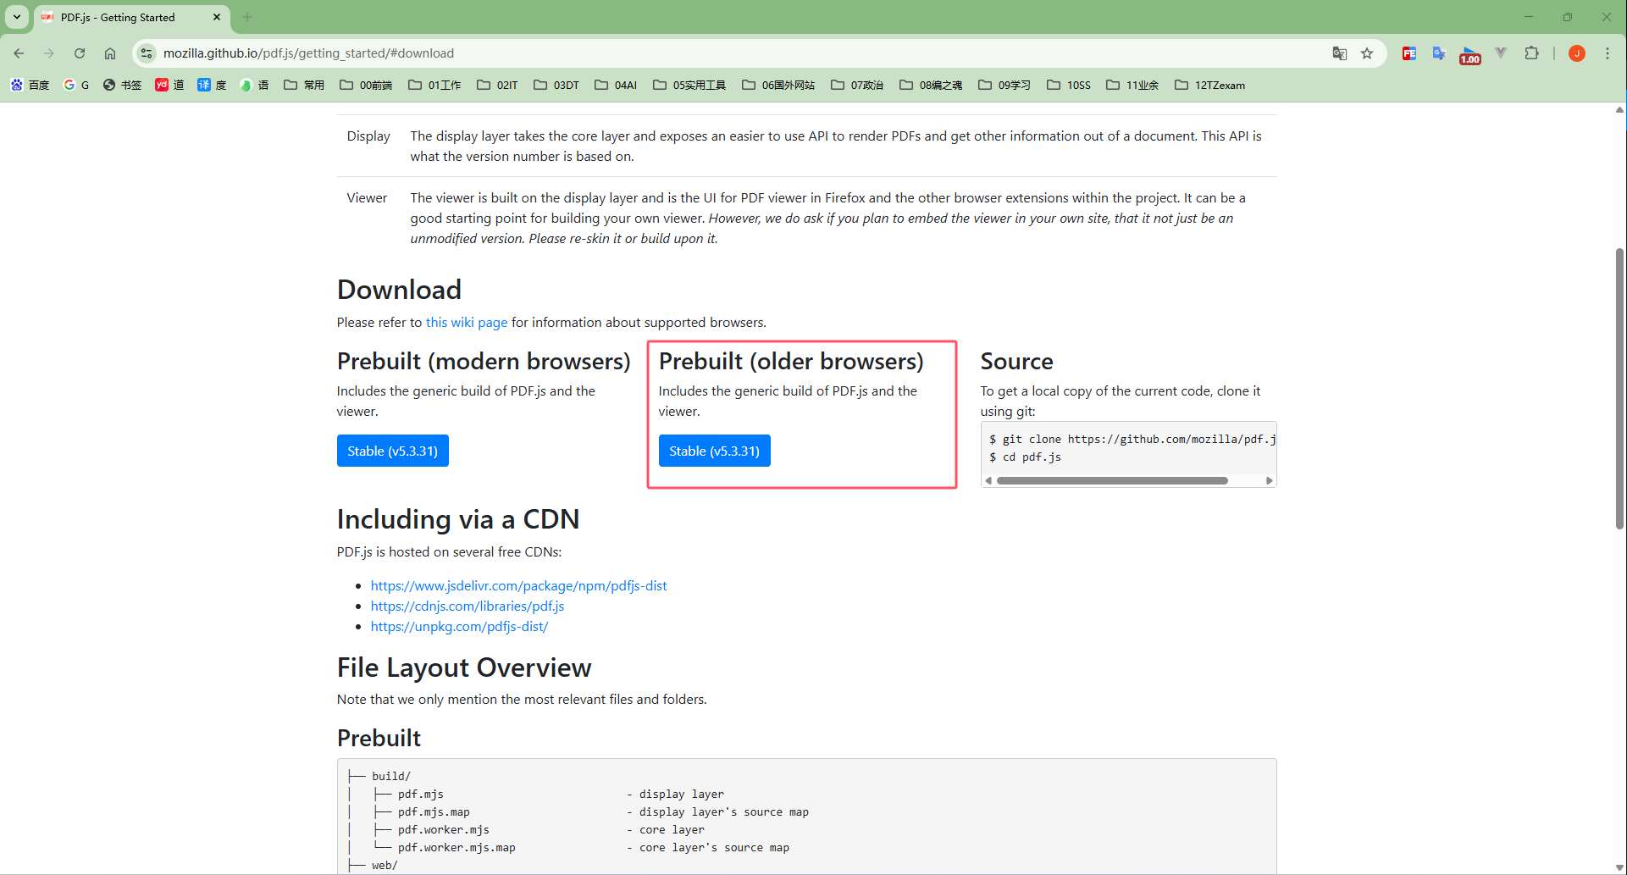Image resolution: width=1627 pixels, height=875 pixels.
Task: Download Stable v5.3.31 for older browsers
Action: 715,451
